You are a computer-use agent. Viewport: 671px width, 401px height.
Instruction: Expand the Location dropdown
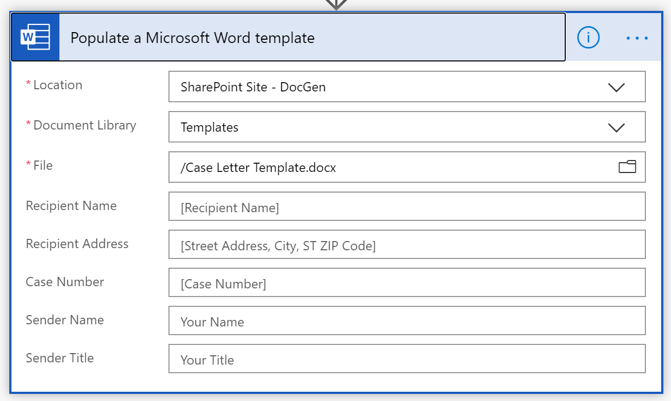pyautogui.click(x=616, y=87)
